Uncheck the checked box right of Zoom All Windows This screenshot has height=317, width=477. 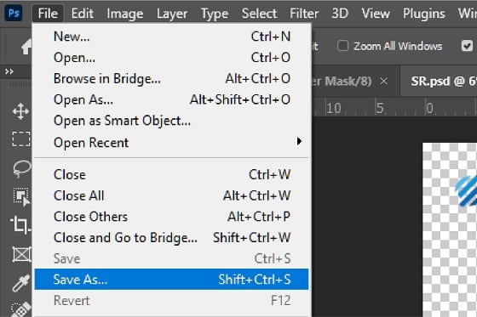467,46
